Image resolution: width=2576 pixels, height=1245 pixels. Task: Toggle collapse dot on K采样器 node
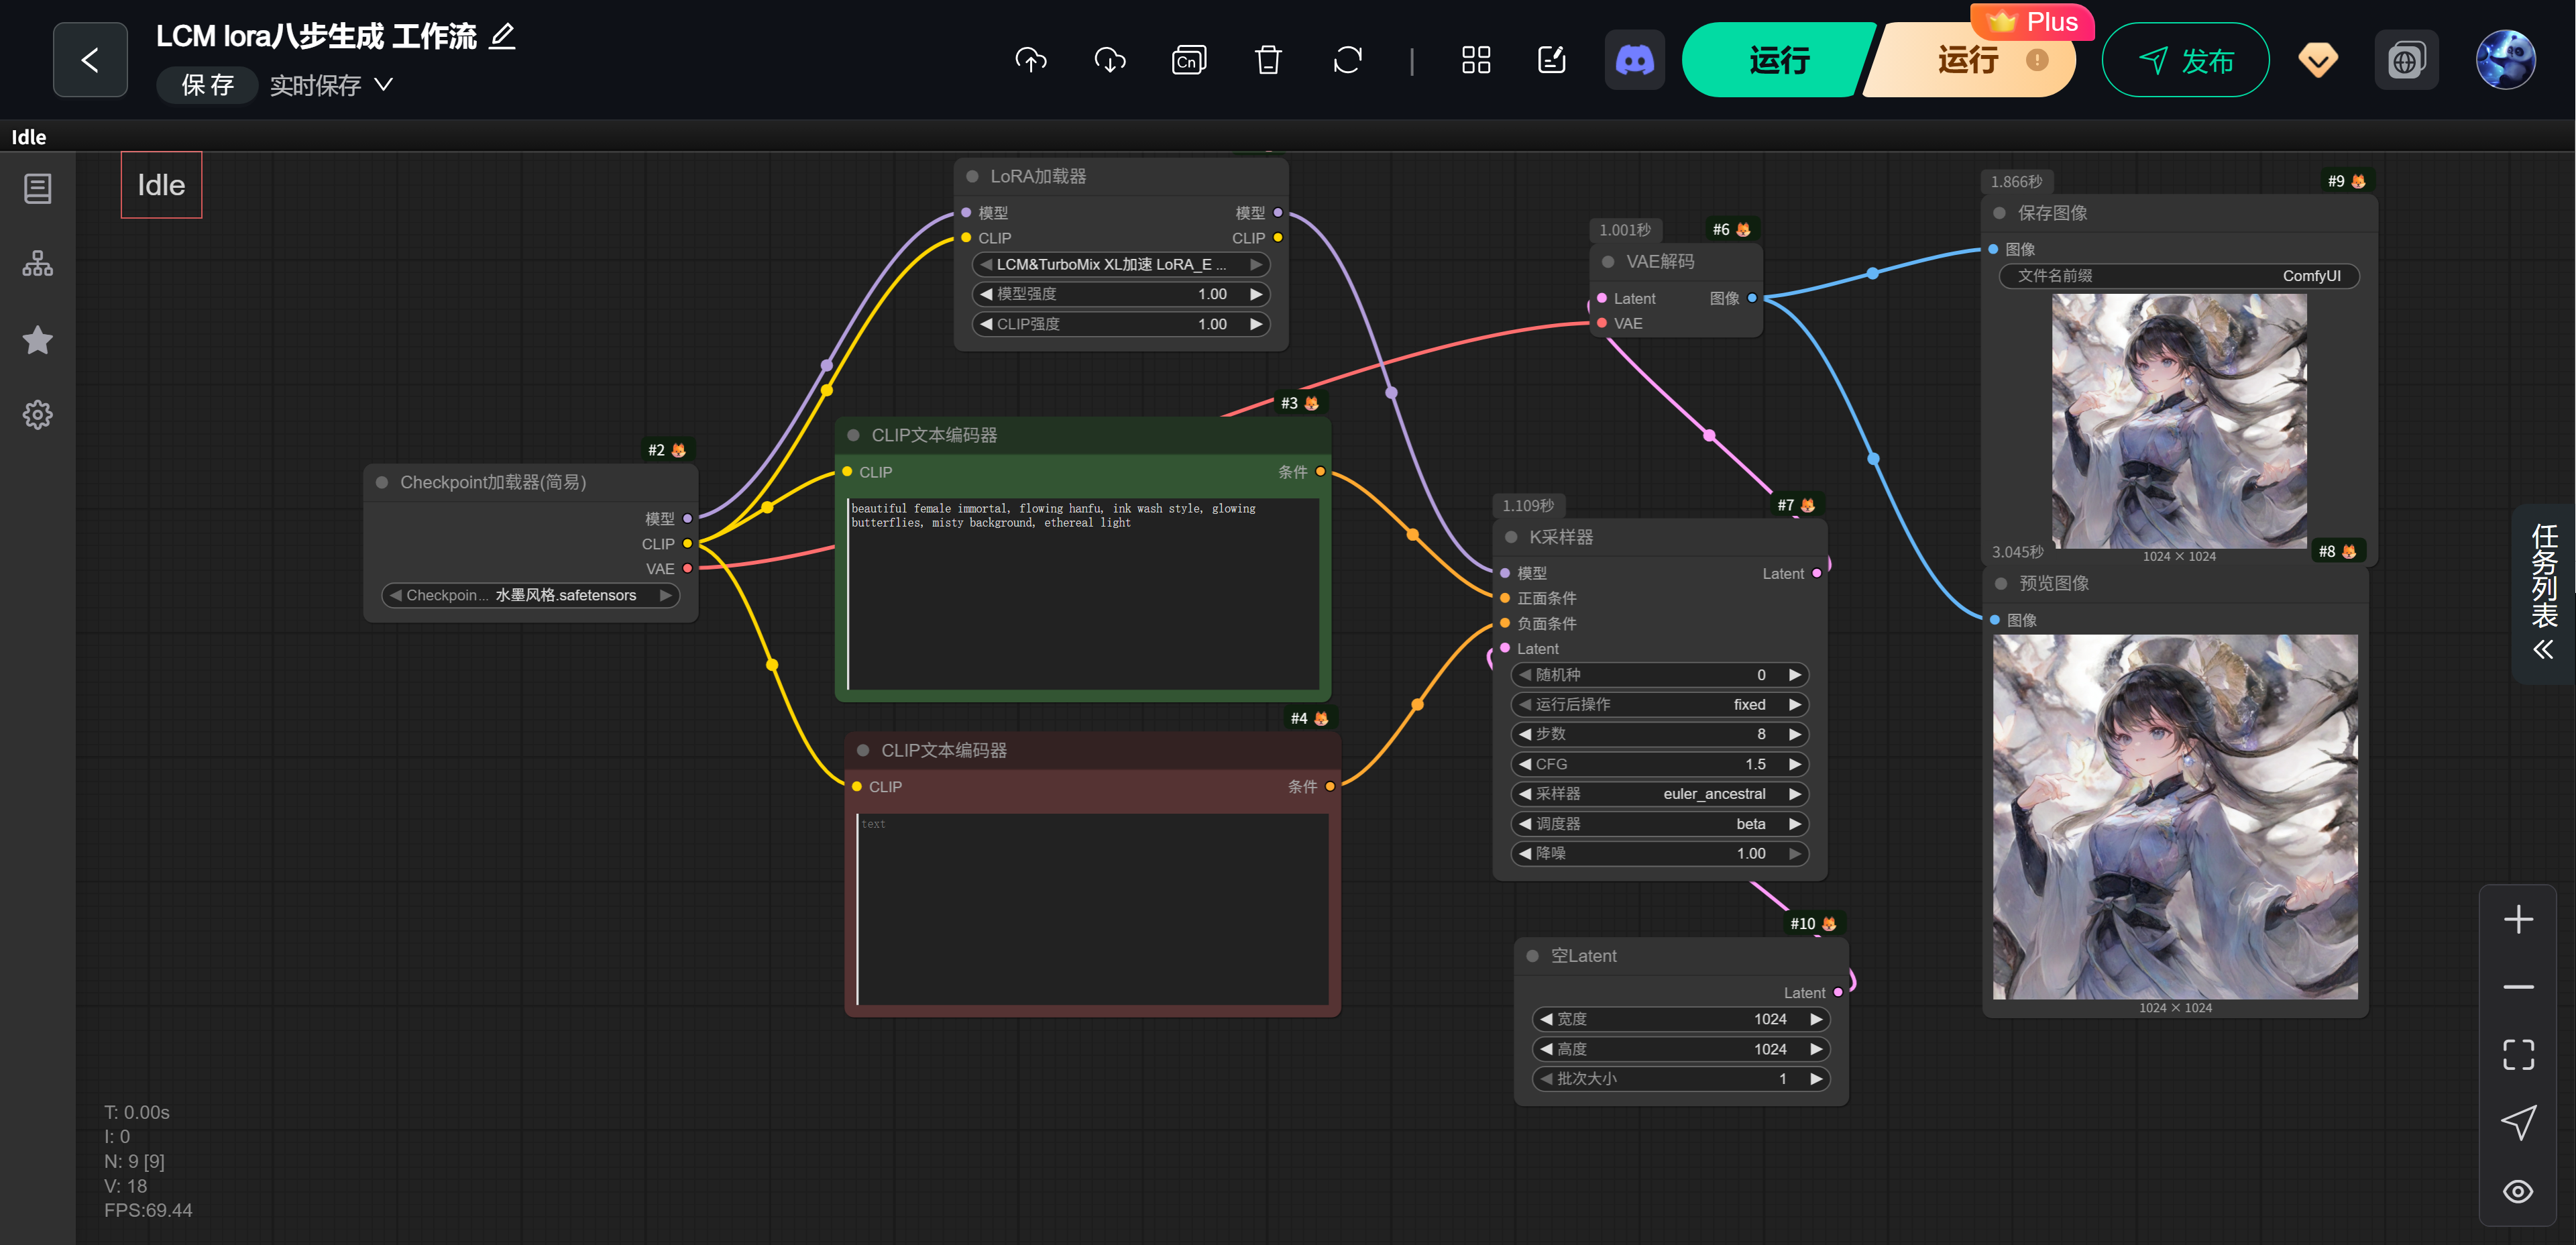(1511, 538)
